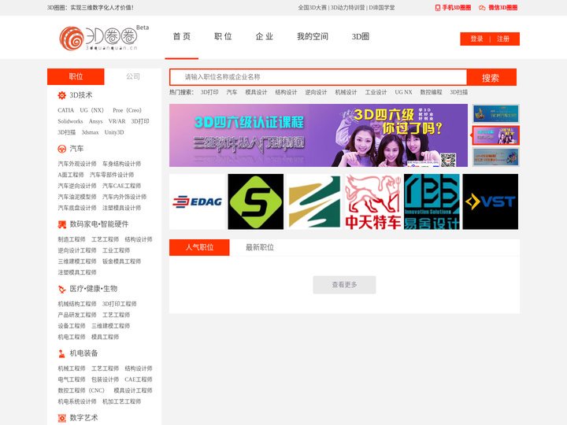
Task: Click the steering wheel icon beside 汽车
Action: (62, 149)
